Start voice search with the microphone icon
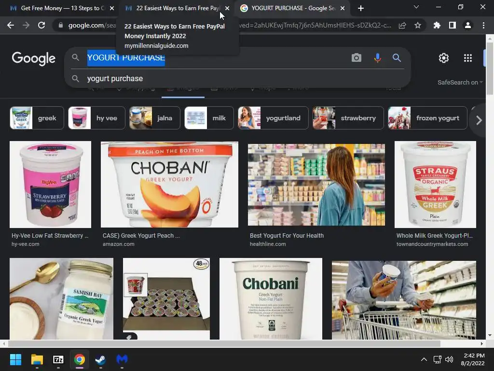The width and height of the screenshot is (494, 371). tap(377, 58)
